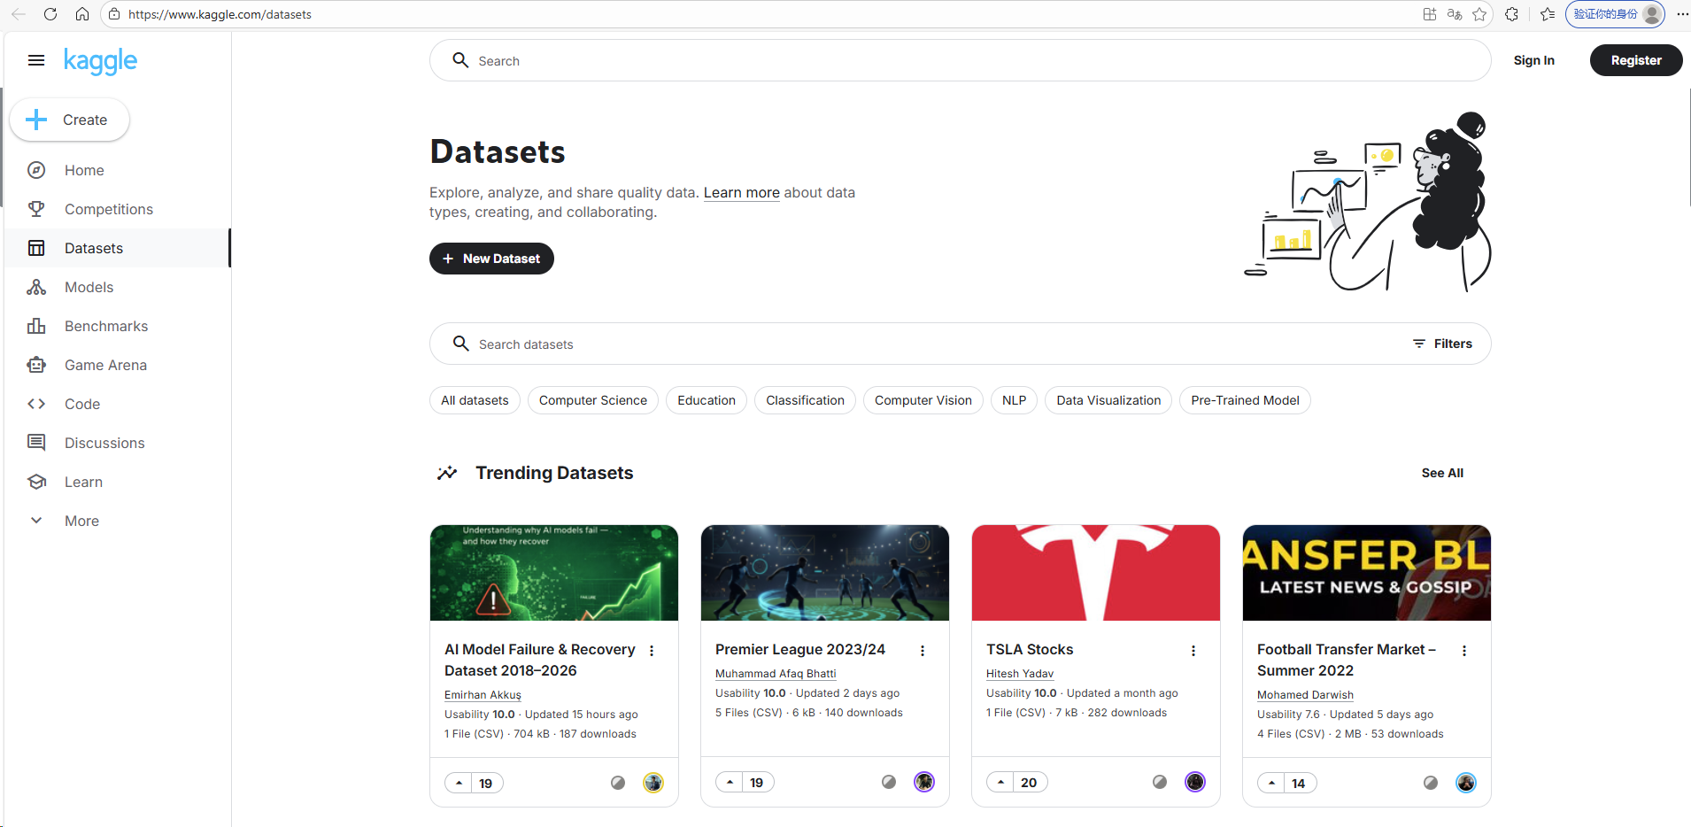This screenshot has width=1691, height=827.
Task: Bookmark page with star icon
Action: (x=1479, y=14)
